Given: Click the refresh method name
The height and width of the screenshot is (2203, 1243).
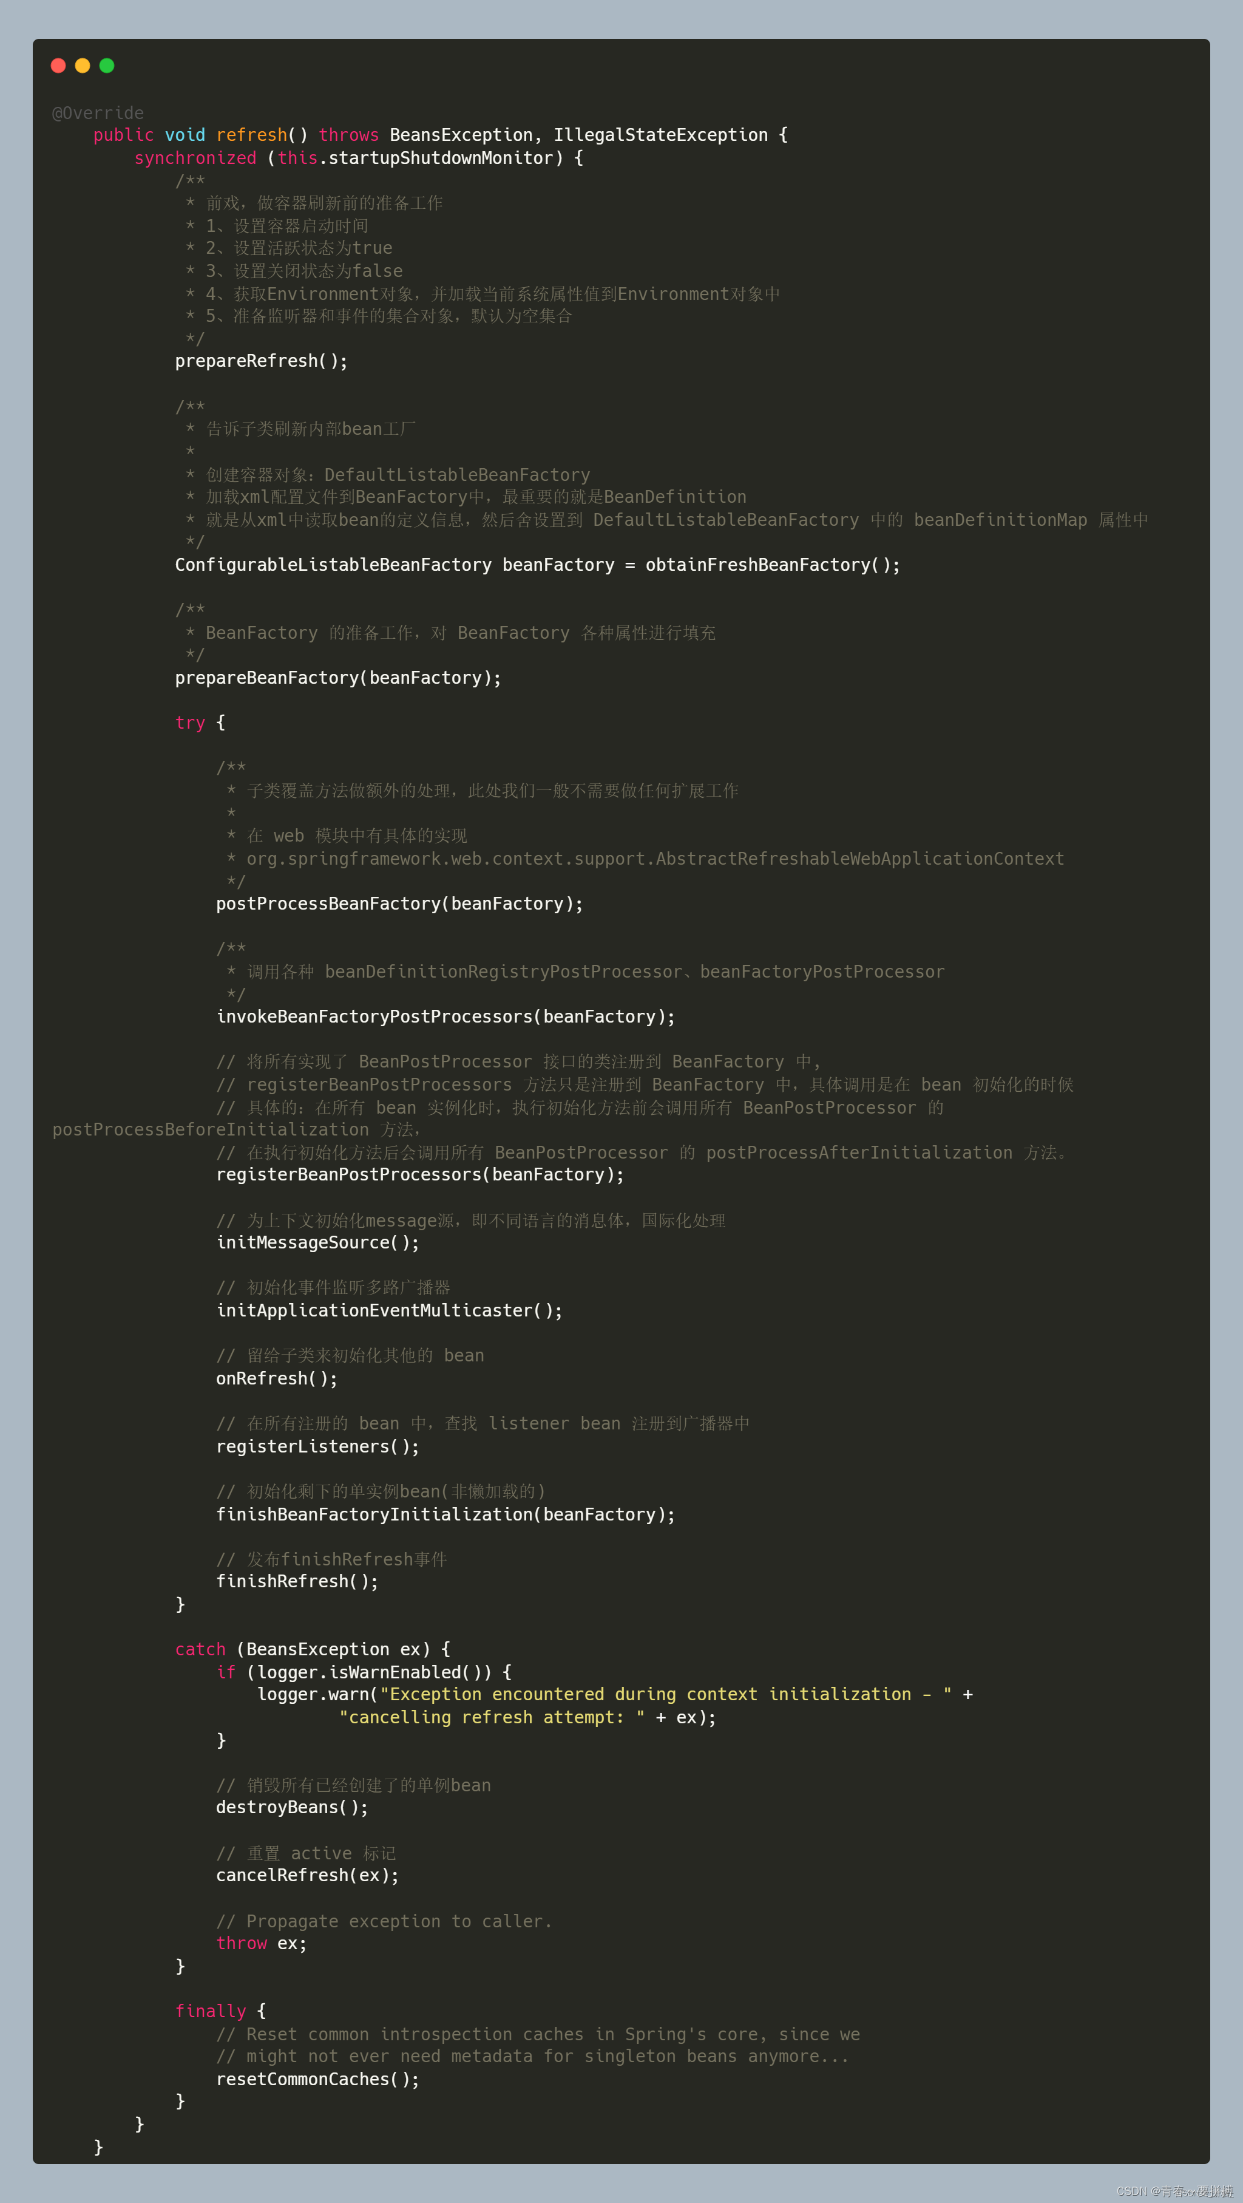Looking at the screenshot, I should point(251,135).
